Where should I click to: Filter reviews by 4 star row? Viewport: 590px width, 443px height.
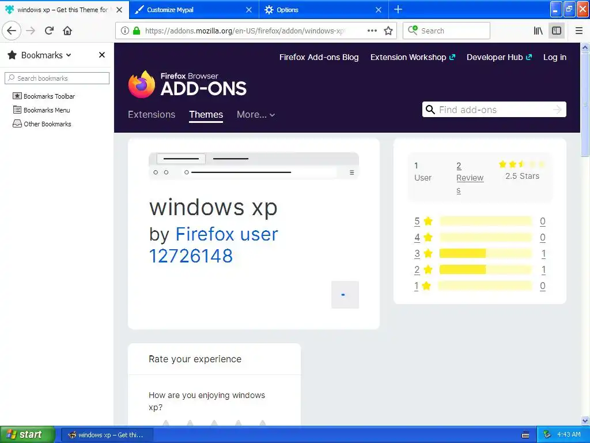[x=480, y=237]
